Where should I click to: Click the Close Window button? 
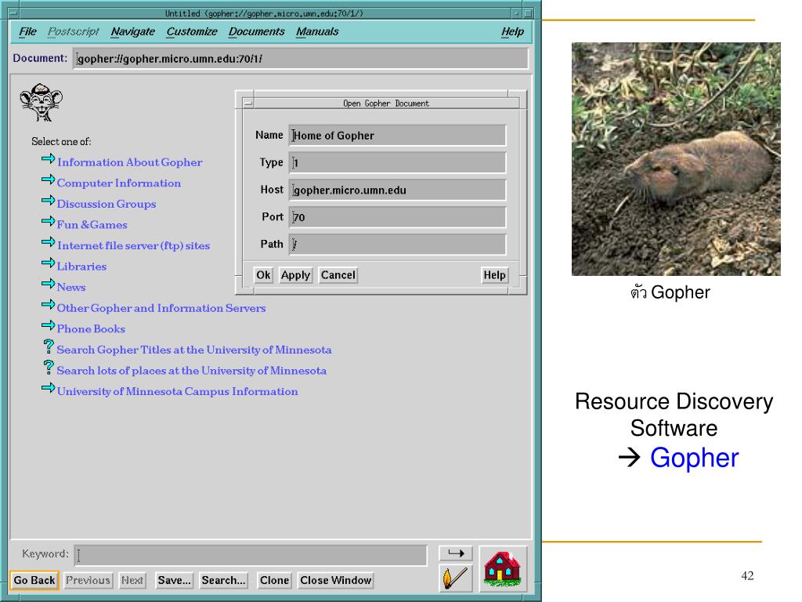point(335,581)
